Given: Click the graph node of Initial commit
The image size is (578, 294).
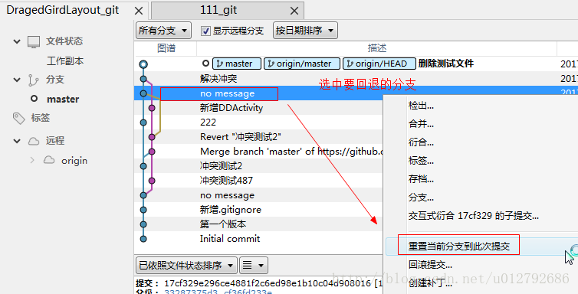Looking at the screenshot, I should [143, 239].
